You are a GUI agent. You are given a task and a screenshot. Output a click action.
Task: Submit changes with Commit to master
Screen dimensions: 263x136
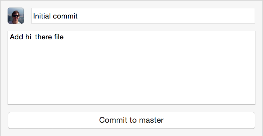[x=131, y=120]
